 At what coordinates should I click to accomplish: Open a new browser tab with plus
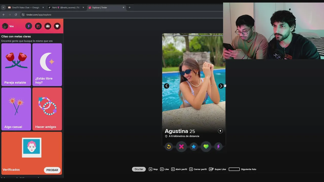pyautogui.click(x=129, y=8)
